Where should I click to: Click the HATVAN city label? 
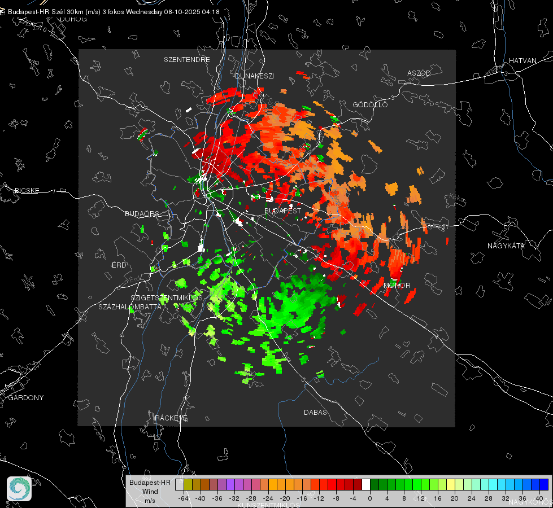pyautogui.click(x=522, y=61)
